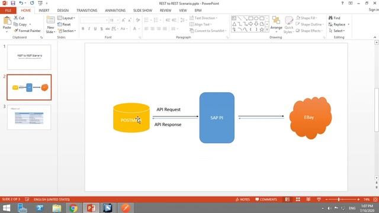Select the rectangle shape in the gallery
Viewport: 379px width, 213px height.
click(x=250, y=18)
